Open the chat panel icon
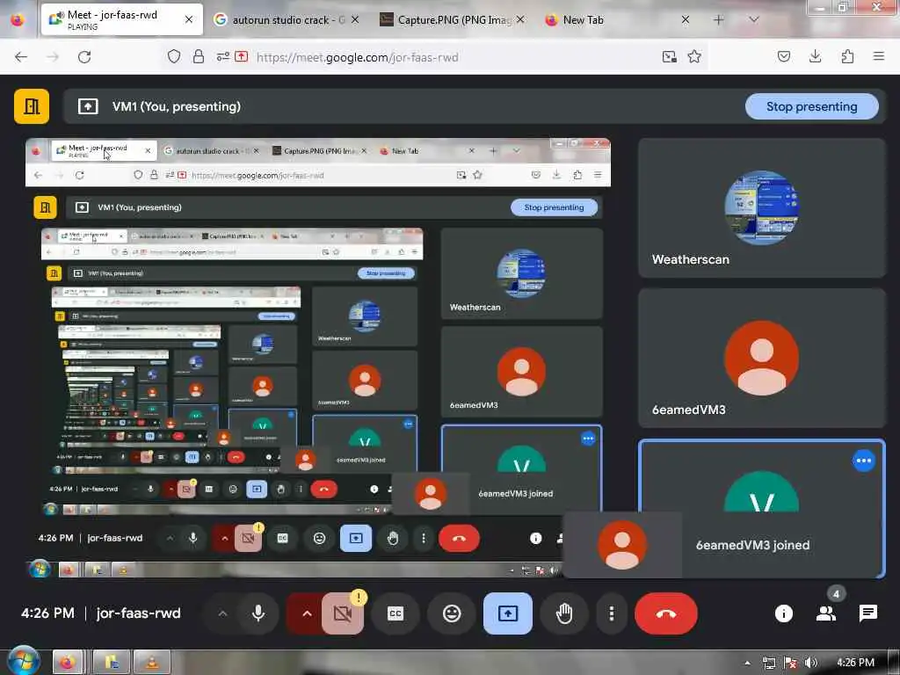 pos(867,613)
